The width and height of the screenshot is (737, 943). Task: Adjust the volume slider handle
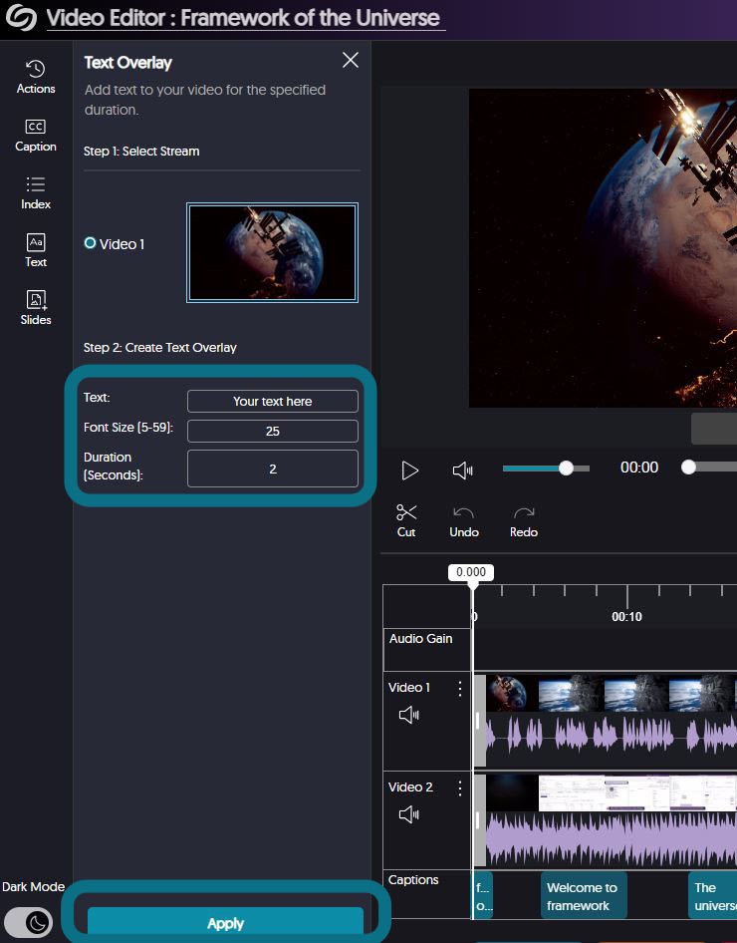point(566,468)
